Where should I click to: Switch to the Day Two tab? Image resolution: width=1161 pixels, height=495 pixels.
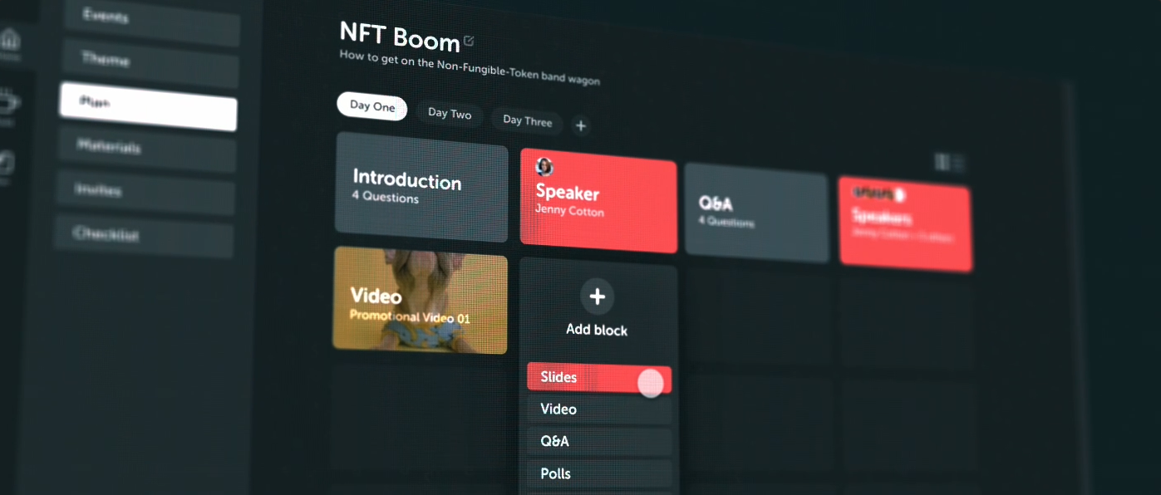(x=450, y=115)
